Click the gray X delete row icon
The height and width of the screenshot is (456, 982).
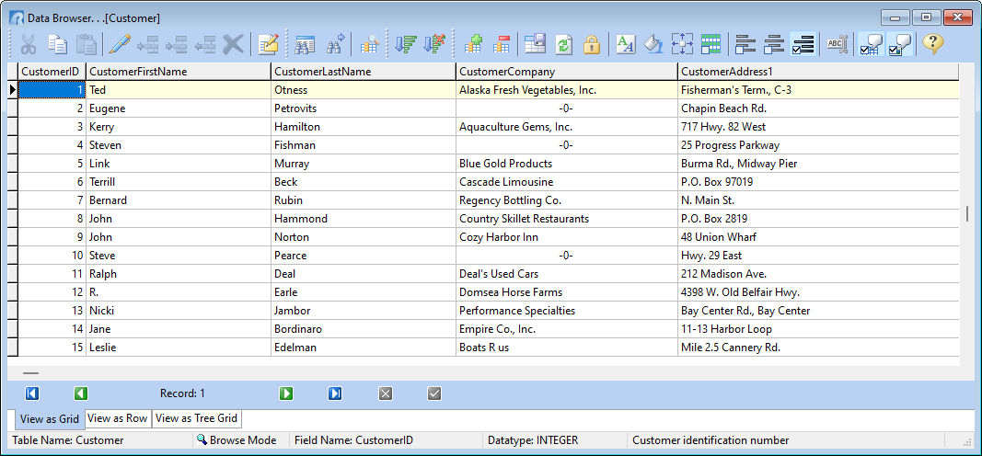[x=234, y=44]
